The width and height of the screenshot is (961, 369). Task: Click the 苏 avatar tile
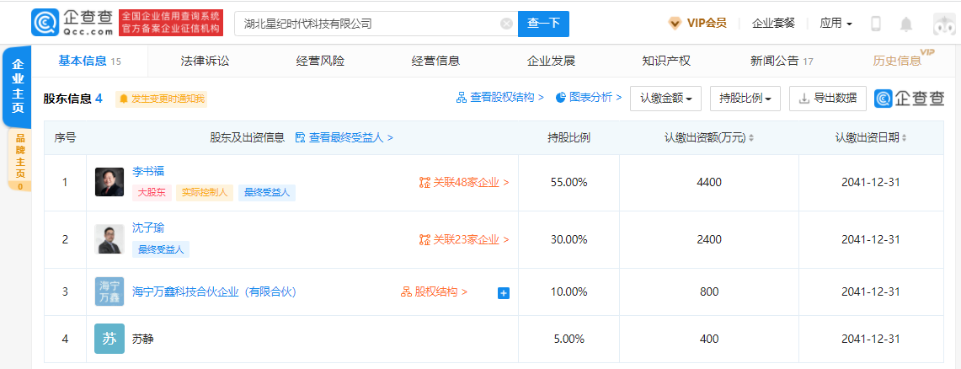[109, 339]
